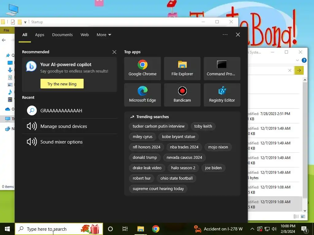The width and height of the screenshot is (314, 235).
Task: Open Manage sound devices
Action: click(x=70, y=126)
